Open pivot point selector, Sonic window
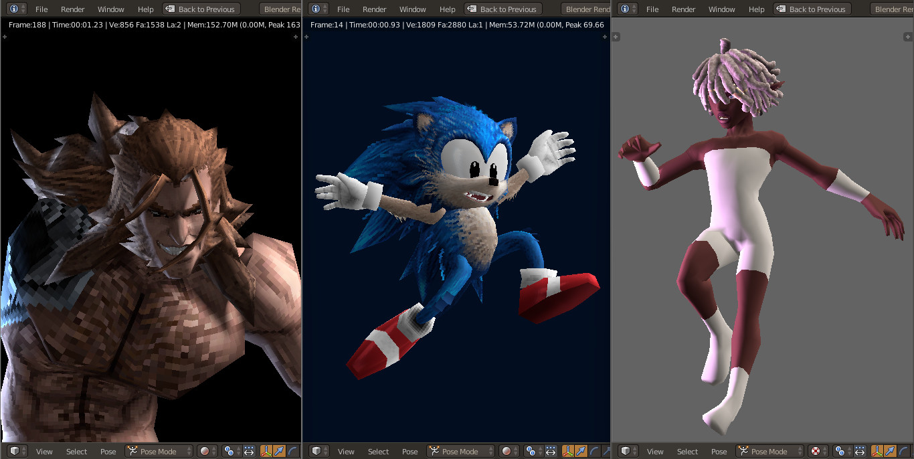Screen dimensions: 914x459 click(533, 451)
